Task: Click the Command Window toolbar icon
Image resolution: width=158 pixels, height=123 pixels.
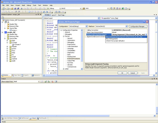Action: 126,8
